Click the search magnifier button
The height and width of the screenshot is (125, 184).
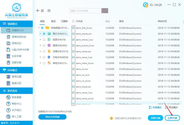coord(105,11)
